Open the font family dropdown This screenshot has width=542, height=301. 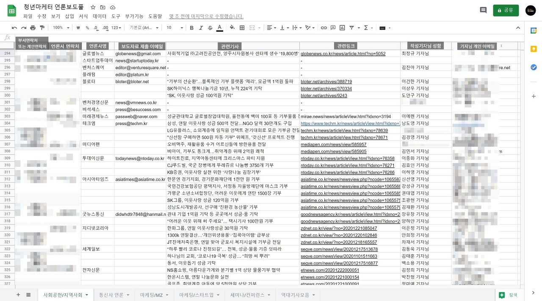click(x=144, y=28)
